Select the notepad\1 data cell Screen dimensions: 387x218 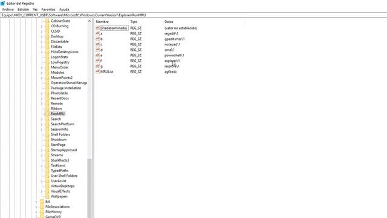click(x=172, y=44)
